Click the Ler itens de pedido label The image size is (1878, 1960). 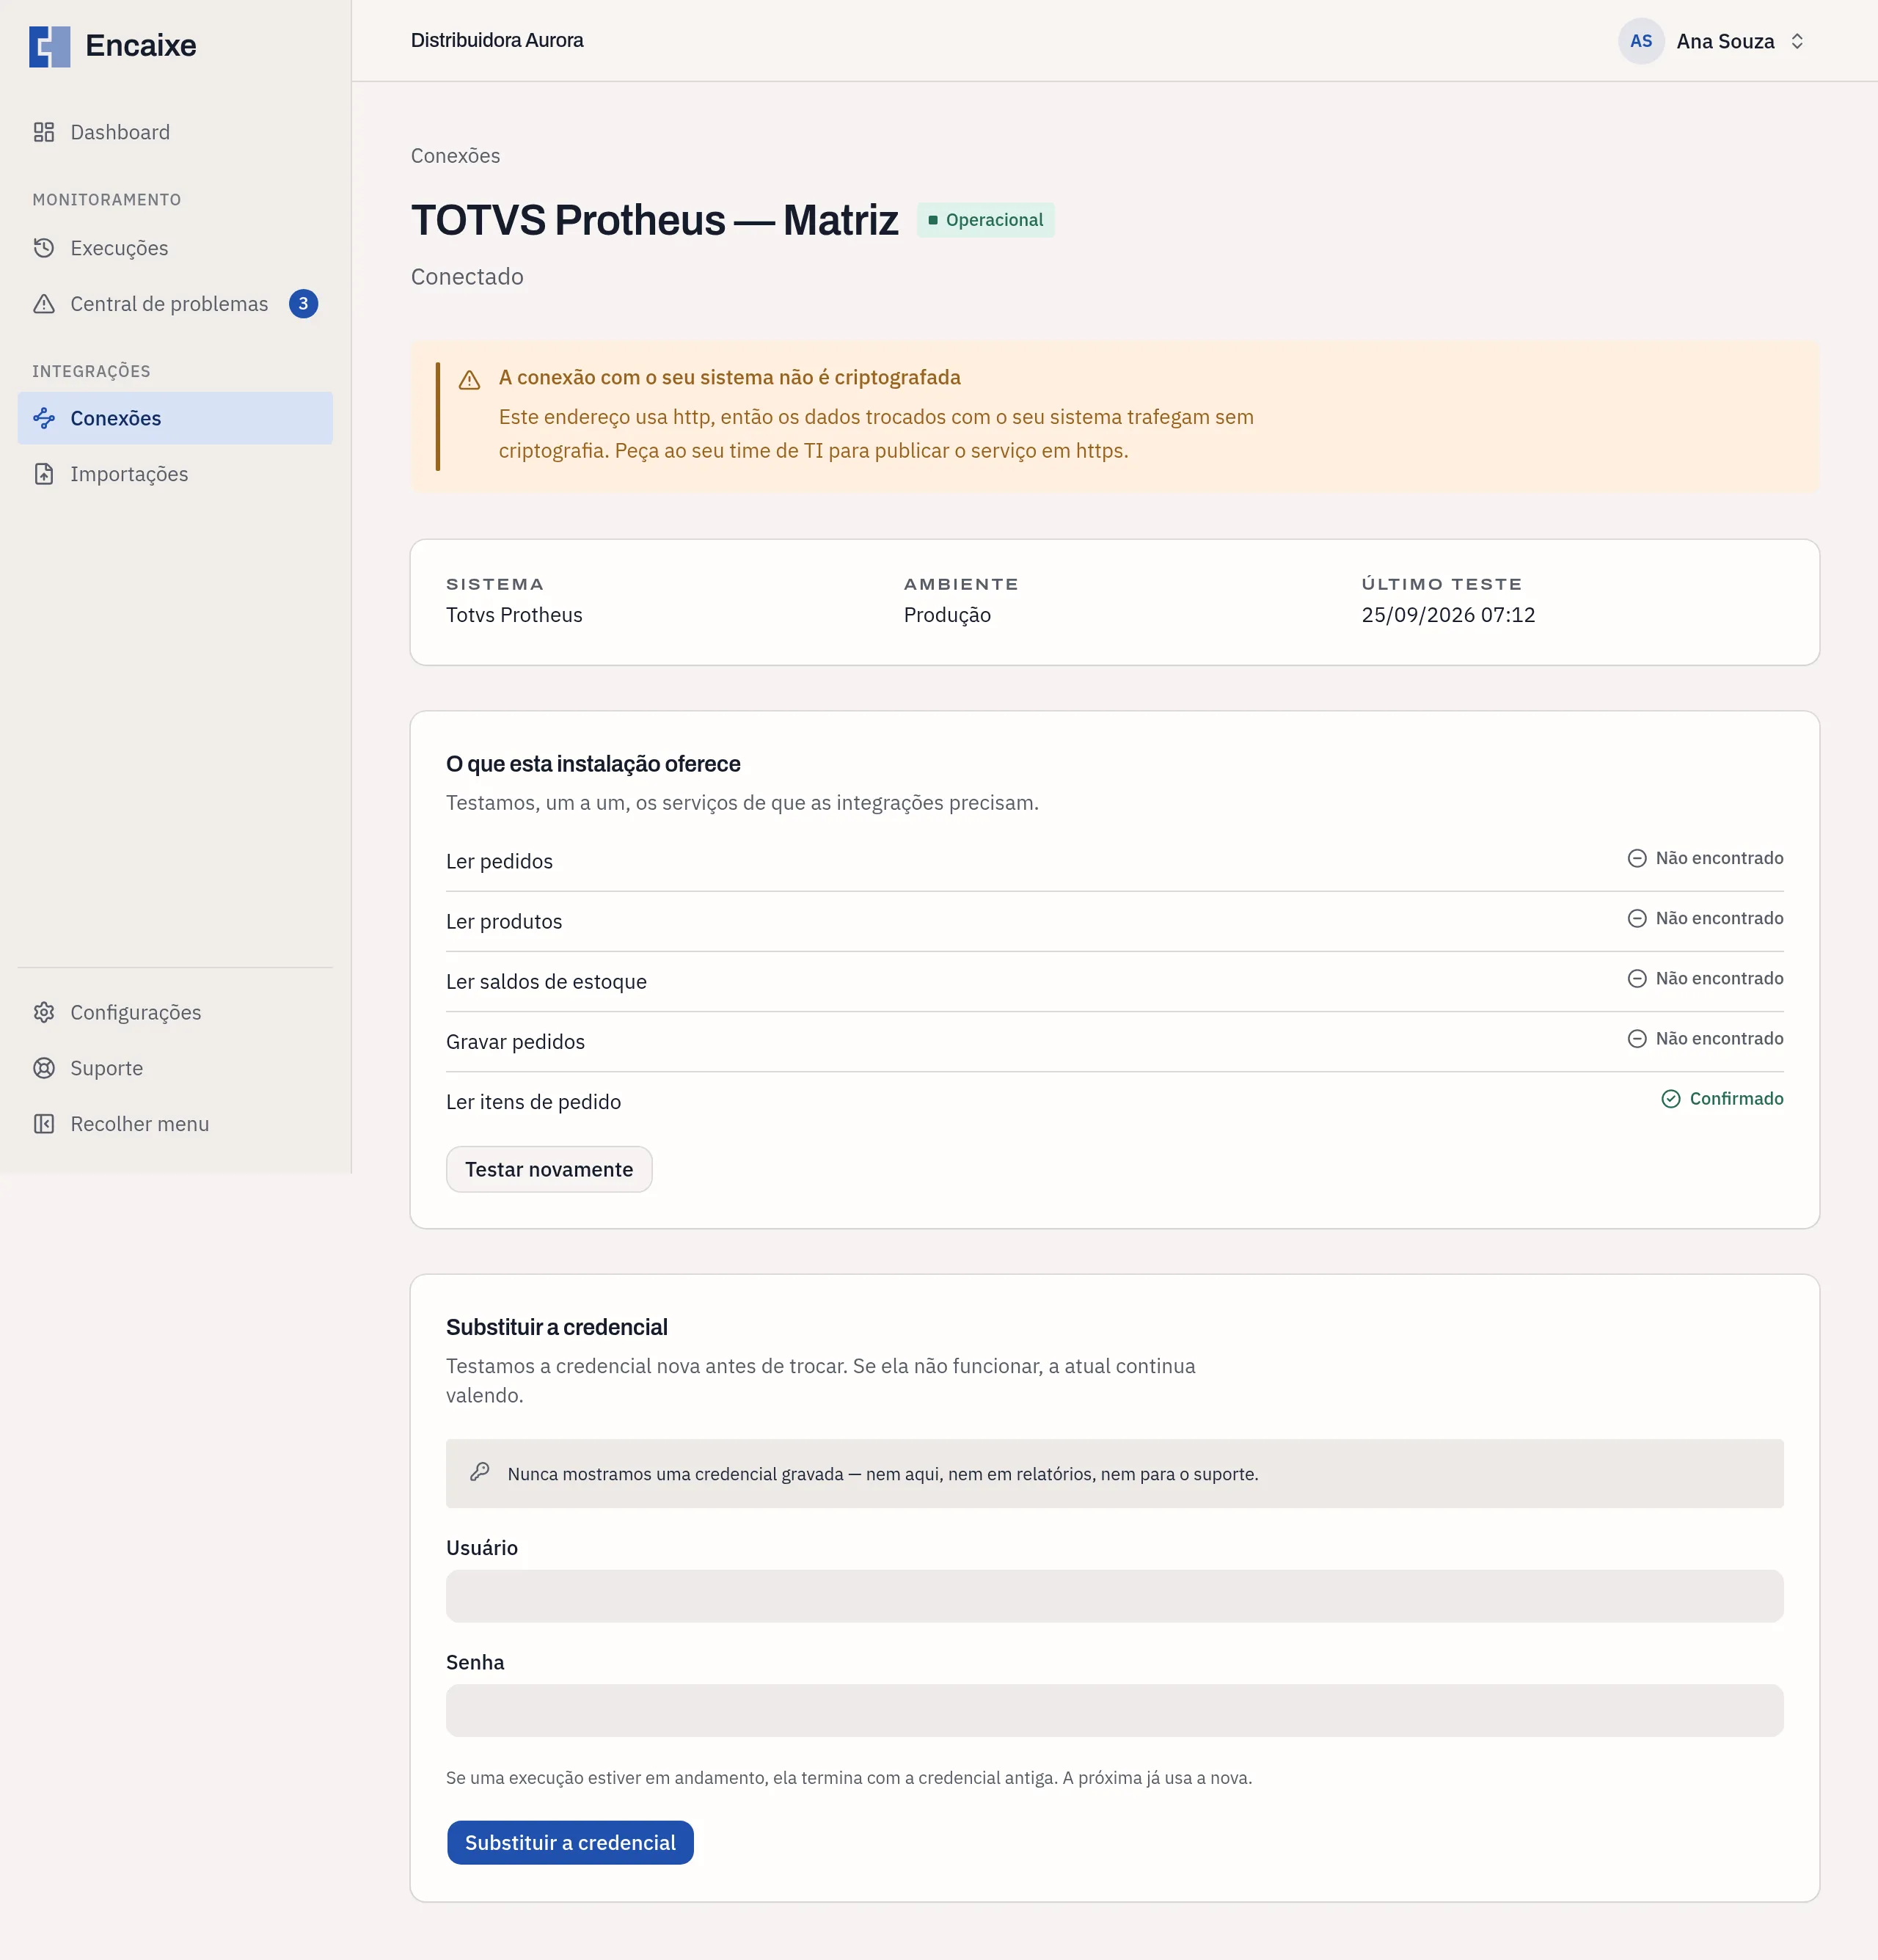(533, 1101)
